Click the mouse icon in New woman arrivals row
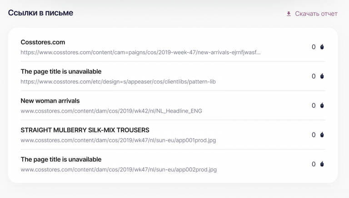 tap(322, 105)
